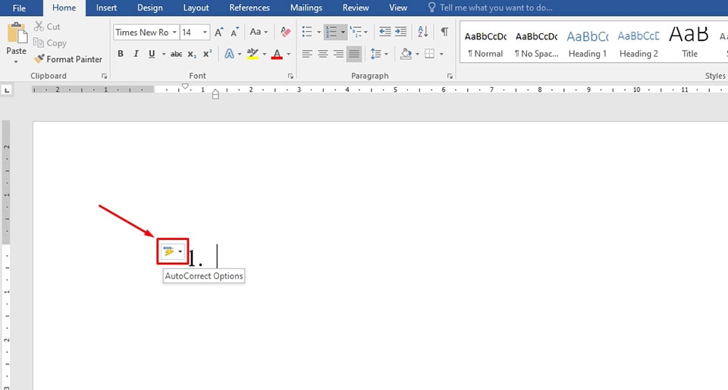The image size is (728, 390).
Task: Switch to the Design tab
Action: click(x=150, y=8)
